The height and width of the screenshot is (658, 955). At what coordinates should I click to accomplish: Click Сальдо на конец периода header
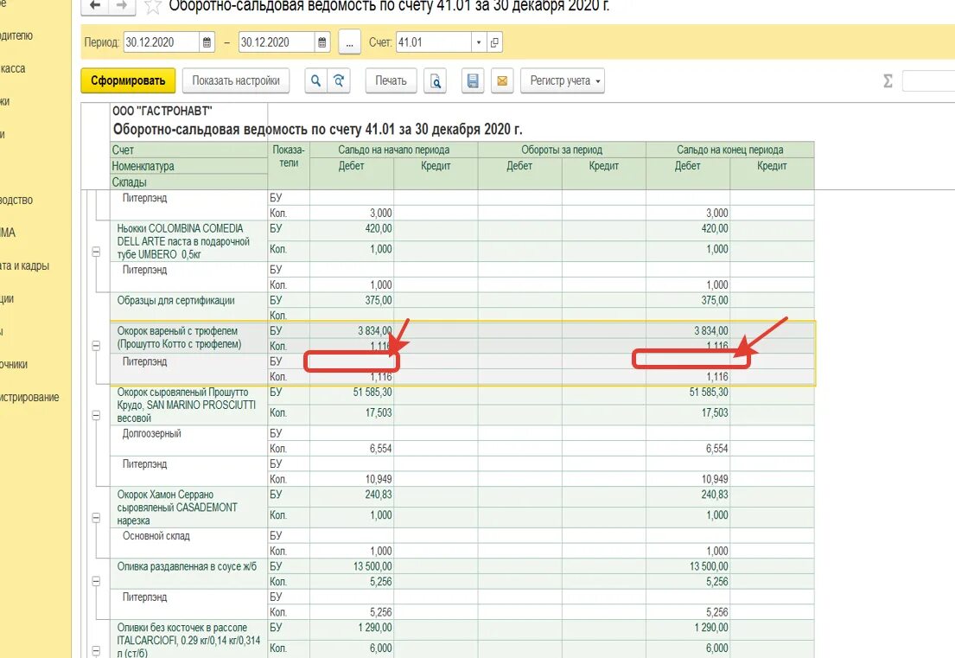tap(729, 150)
